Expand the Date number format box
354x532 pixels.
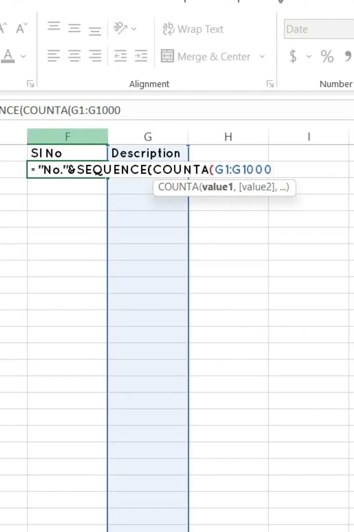319,29
